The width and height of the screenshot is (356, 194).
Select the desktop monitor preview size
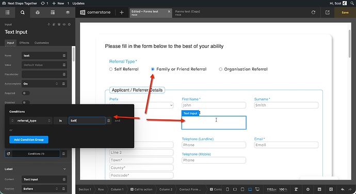pyautogui.click(x=257, y=189)
